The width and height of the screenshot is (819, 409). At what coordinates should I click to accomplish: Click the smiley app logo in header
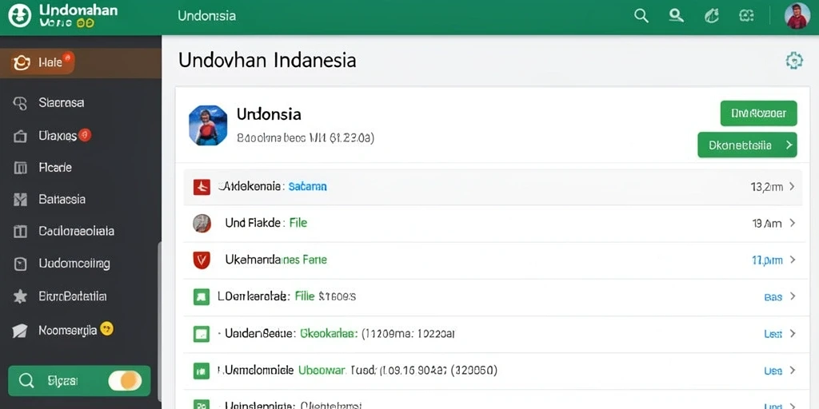coord(20,16)
